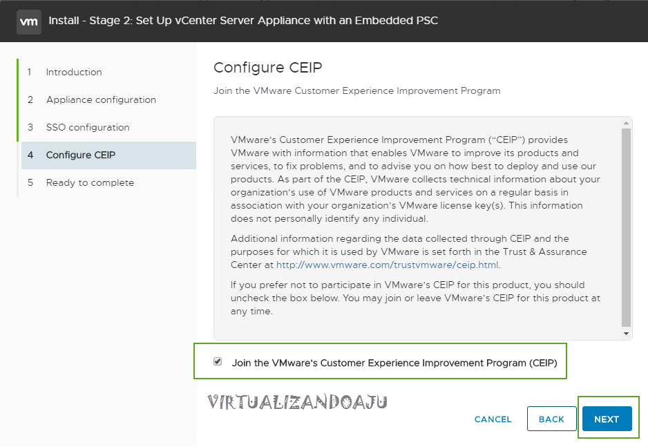648x447 pixels.
Task: Click the Install - Stage 2 title text
Action: coord(243,21)
